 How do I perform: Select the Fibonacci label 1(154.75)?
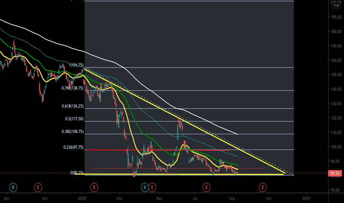coord(76,65)
